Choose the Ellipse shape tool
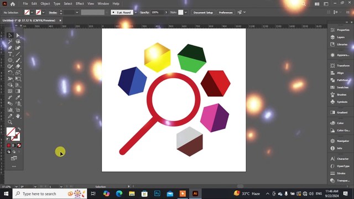This screenshot has width=354, height=199. click(x=10, y=60)
